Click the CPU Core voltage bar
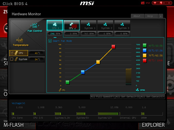This screenshot has height=130, width=174. coord(13,114)
